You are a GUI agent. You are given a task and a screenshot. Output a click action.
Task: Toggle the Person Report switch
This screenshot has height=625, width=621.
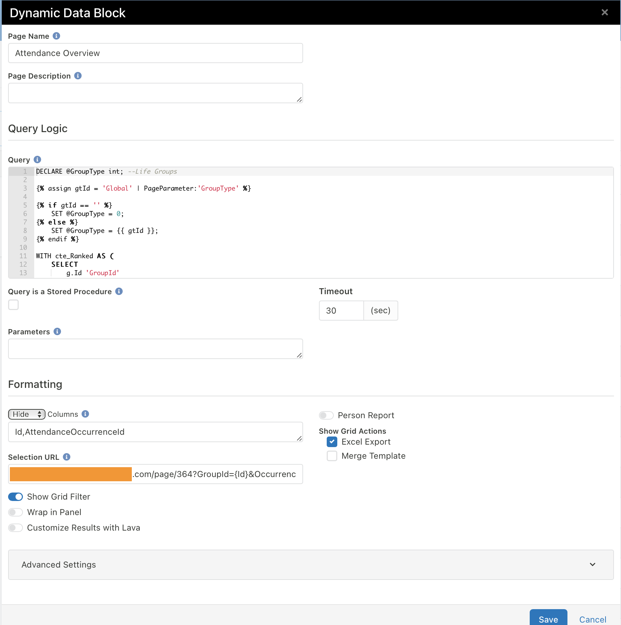[x=326, y=415]
